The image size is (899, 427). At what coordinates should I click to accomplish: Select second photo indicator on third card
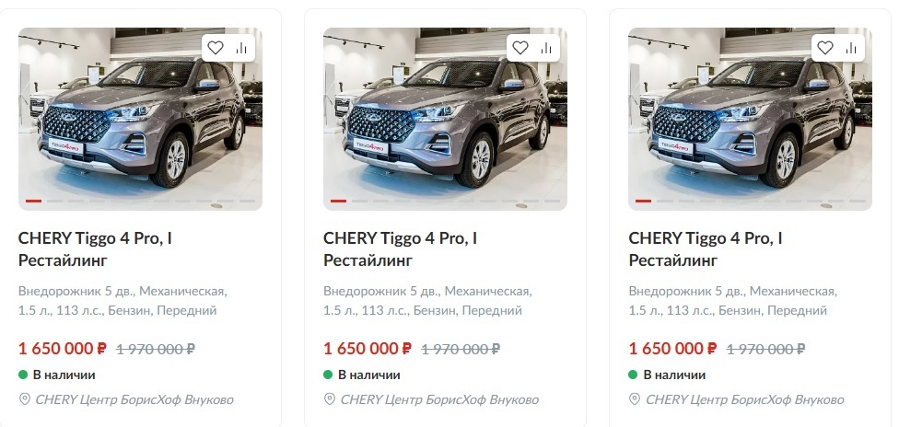pyautogui.click(x=665, y=201)
